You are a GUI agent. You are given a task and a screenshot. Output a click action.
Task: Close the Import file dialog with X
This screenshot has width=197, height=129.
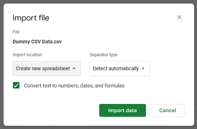click(x=179, y=17)
